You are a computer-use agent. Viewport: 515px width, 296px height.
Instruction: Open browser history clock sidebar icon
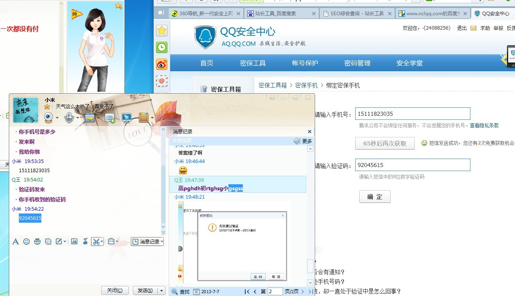pyautogui.click(x=162, y=47)
